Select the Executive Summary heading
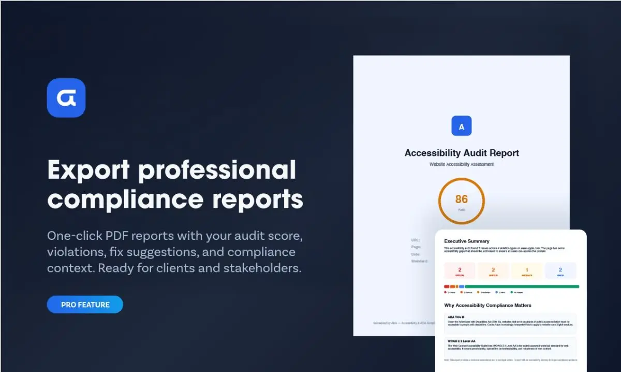The height and width of the screenshot is (372, 621). point(466,241)
